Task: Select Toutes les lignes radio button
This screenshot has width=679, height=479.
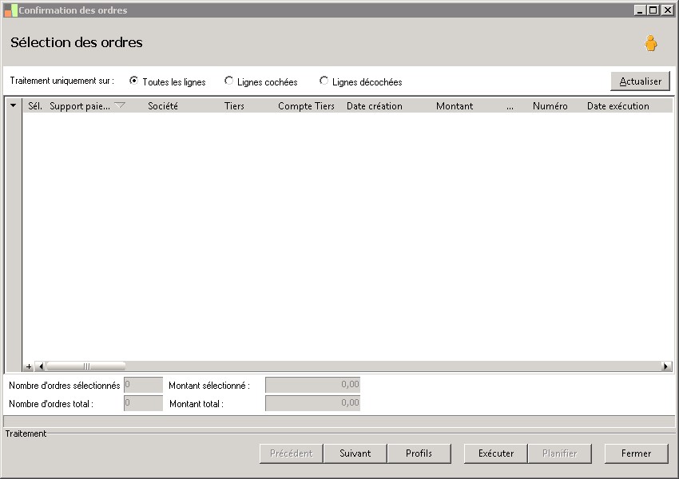Action: coord(134,81)
